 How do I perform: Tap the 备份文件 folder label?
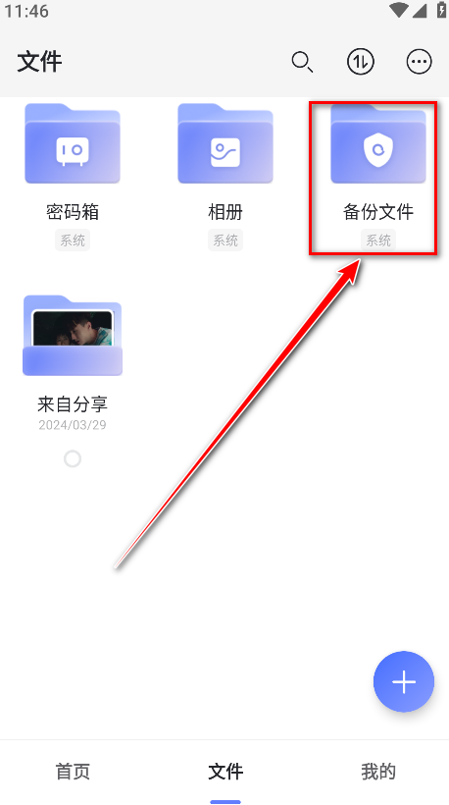point(378,211)
